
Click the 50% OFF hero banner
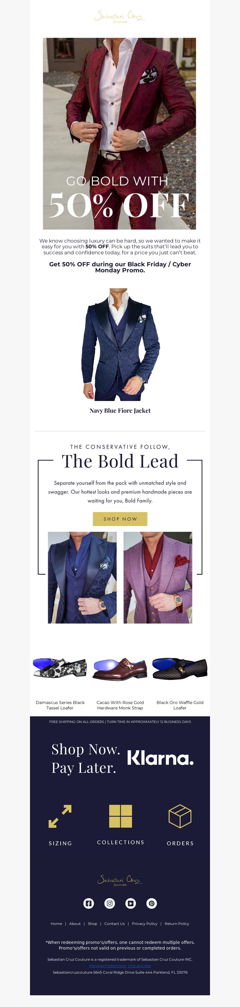(119, 133)
